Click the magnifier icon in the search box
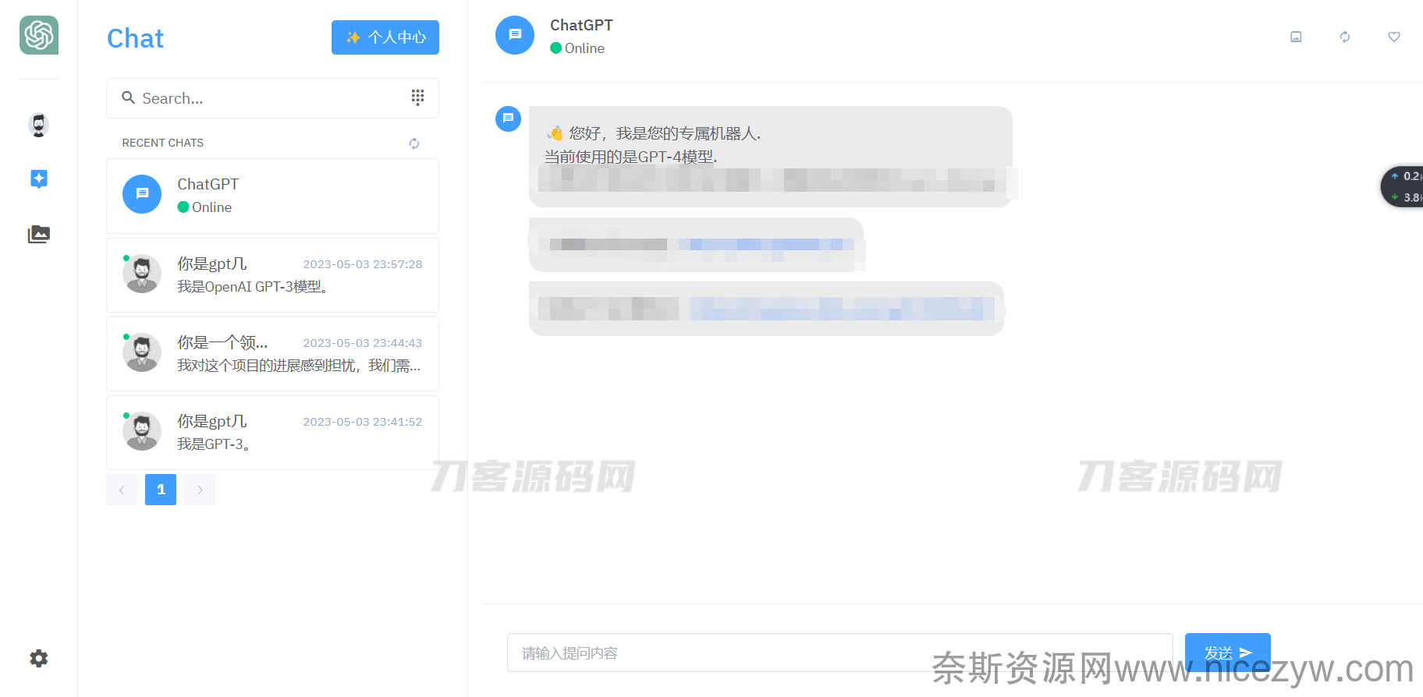The image size is (1423, 697). [129, 98]
